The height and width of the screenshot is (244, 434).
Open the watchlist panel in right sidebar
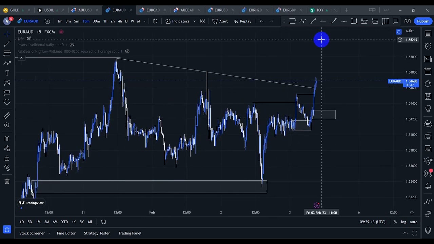pos(428,34)
